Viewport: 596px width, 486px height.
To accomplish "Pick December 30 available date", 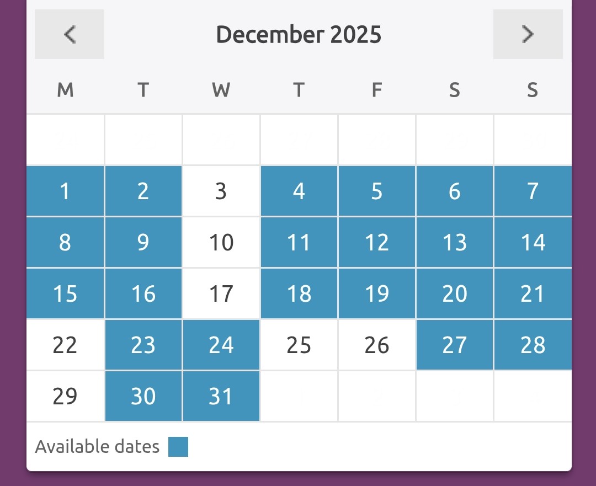I will pyautogui.click(x=143, y=396).
